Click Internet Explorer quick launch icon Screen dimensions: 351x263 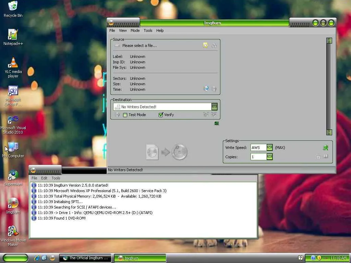(x=37, y=258)
